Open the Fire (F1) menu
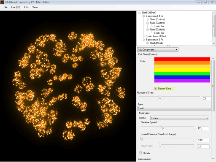 pos(16,7)
